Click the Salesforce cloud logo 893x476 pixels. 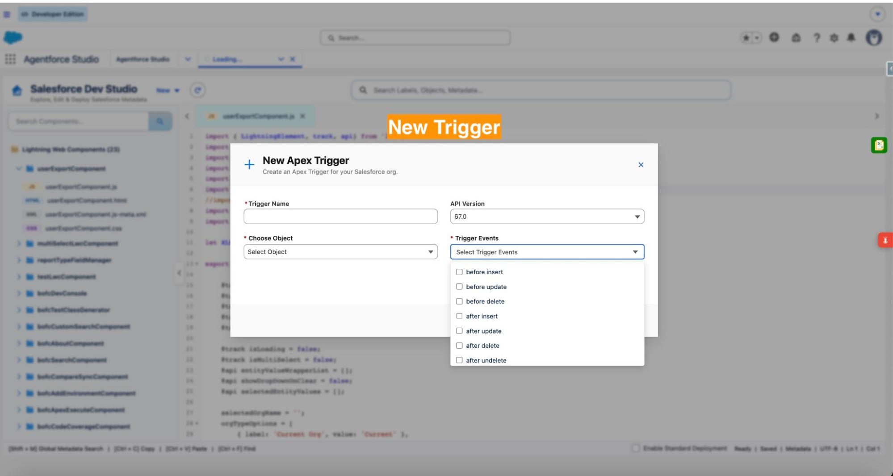[x=13, y=38]
